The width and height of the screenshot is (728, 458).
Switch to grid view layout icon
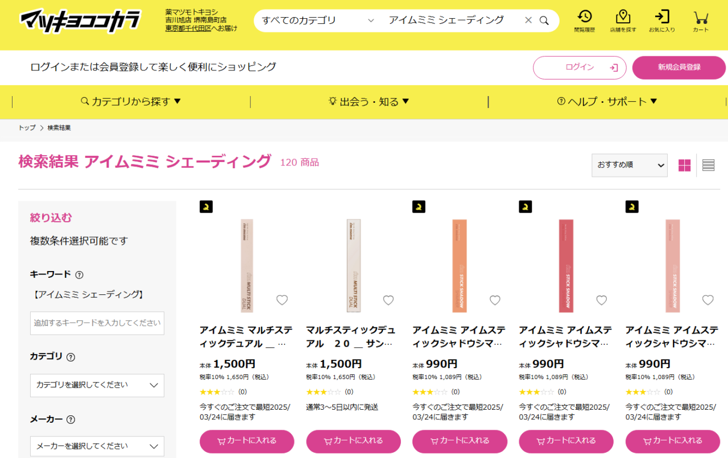(684, 165)
